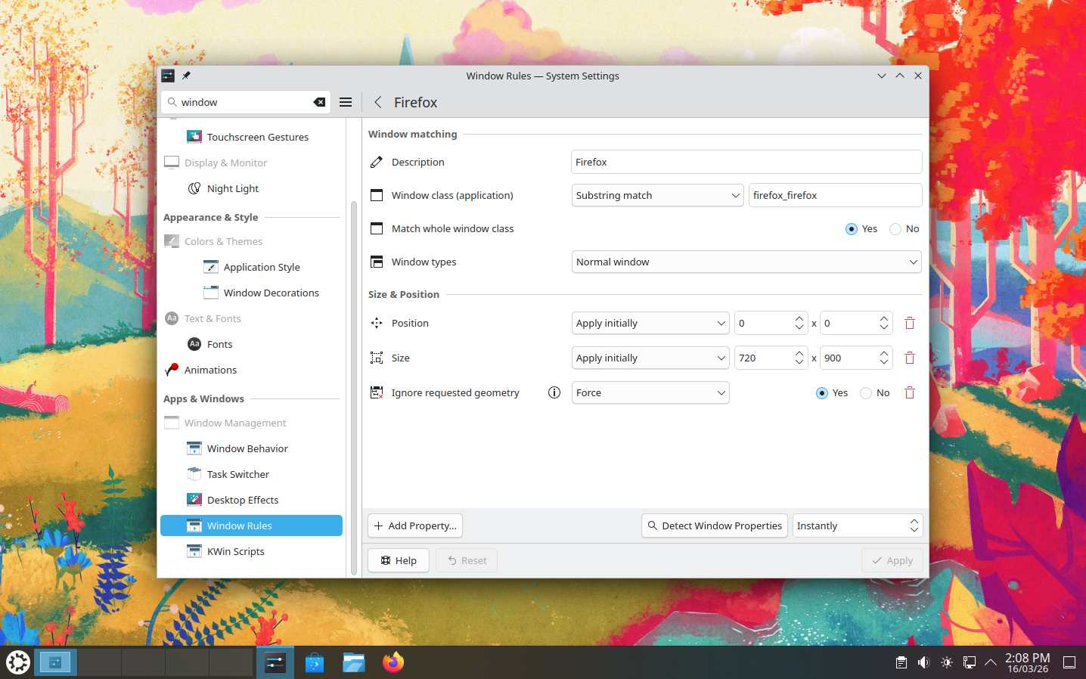Open Discover software center from taskbar
Screen dimensions: 1086x679
point(314,662)
